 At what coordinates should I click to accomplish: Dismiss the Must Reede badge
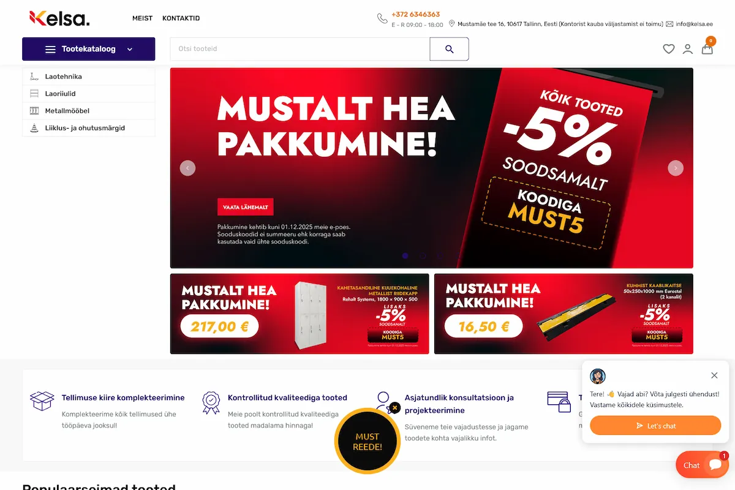395,407
